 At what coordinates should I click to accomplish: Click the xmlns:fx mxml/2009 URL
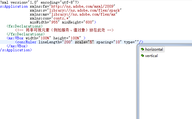(x=82, y=6)
